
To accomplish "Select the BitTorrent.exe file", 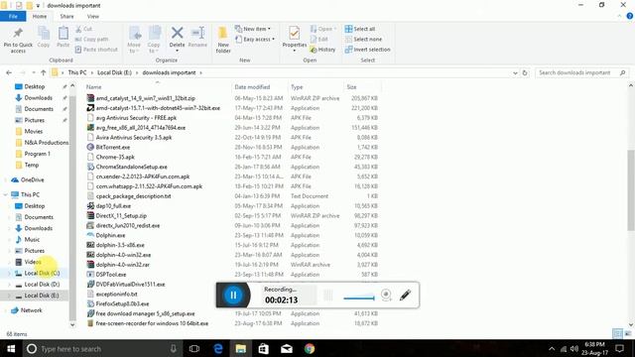I will 112,148.
